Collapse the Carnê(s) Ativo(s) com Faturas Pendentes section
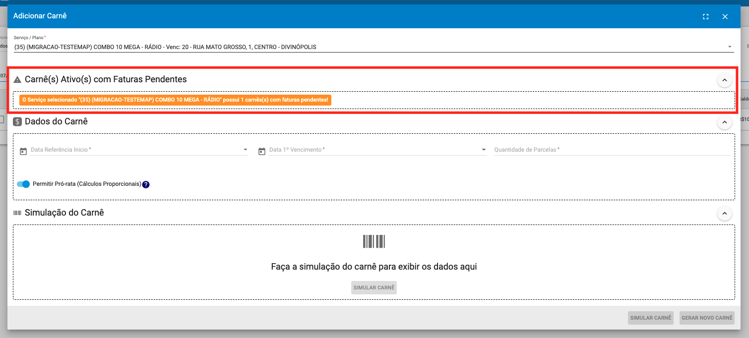 click(724, 80)
